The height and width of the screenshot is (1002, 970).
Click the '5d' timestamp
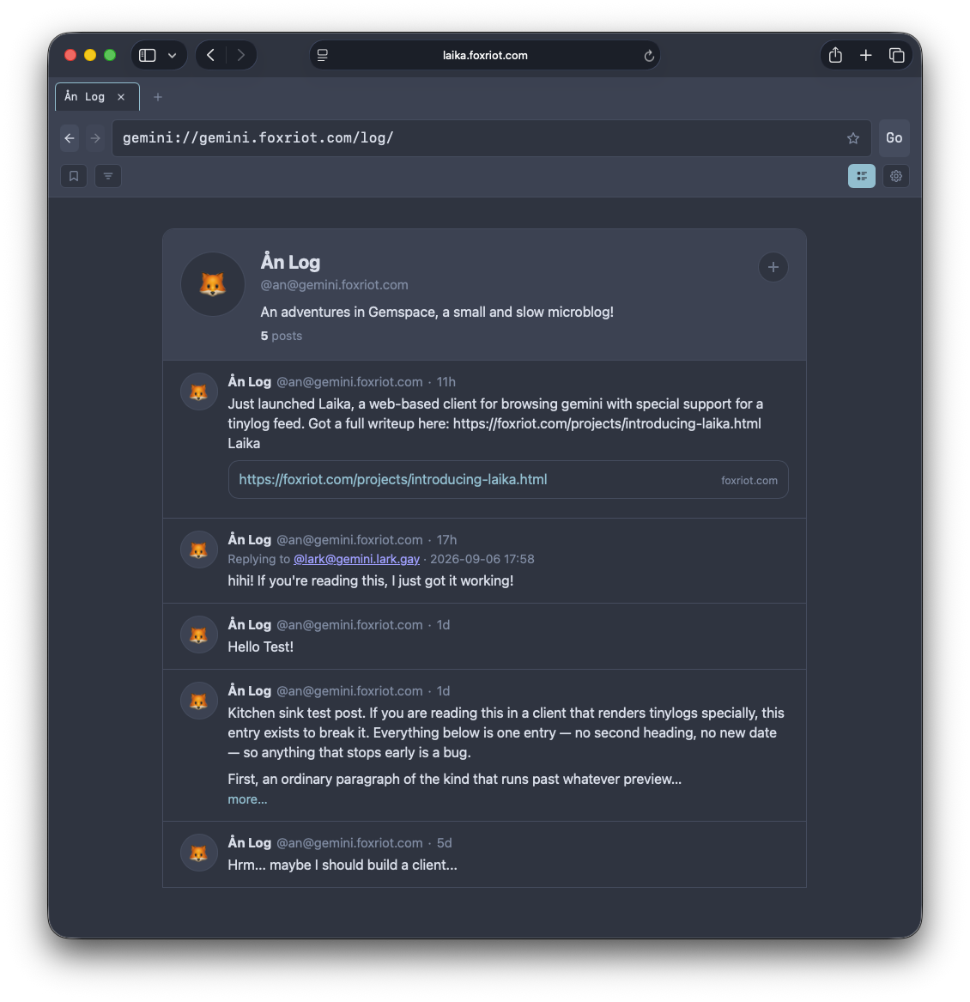[444, 843]
